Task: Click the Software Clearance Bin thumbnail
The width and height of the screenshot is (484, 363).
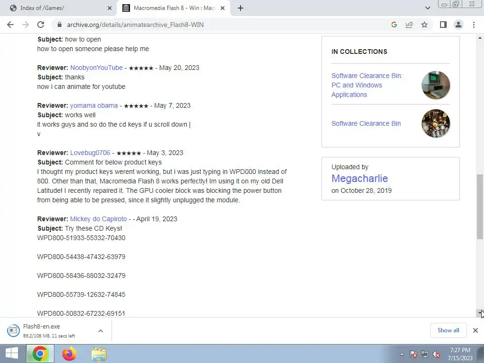Action: click(x=435, y=123)
